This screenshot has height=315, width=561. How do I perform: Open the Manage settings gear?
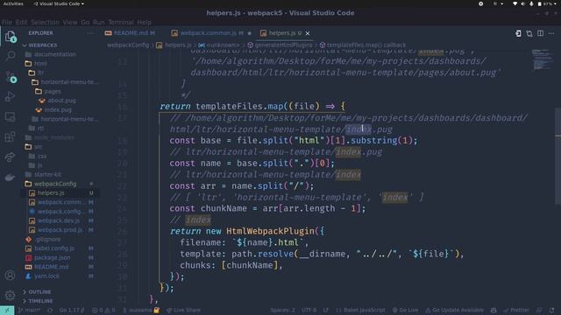tap(10, 295)
